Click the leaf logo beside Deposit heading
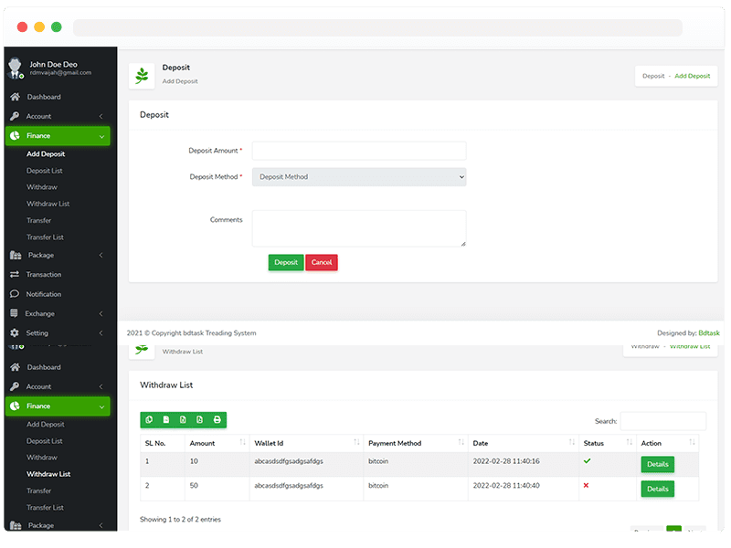This screenshot has width=731, height=548. (x=142, y=76)
